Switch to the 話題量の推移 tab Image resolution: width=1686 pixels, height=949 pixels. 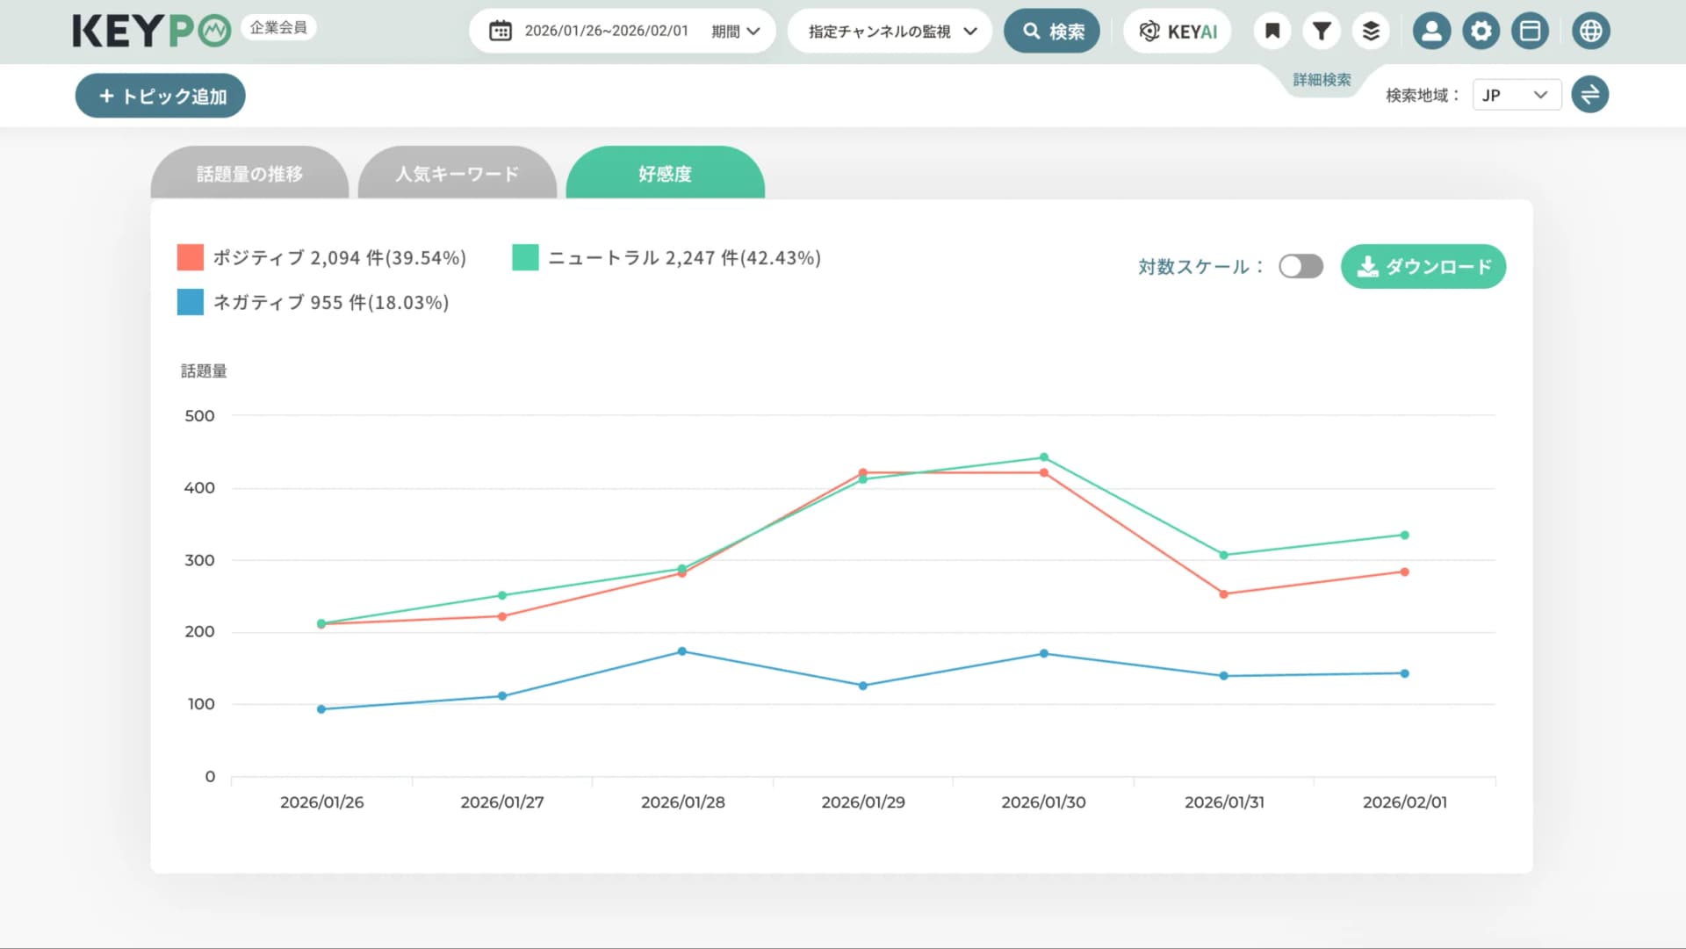tap(249, 174)
